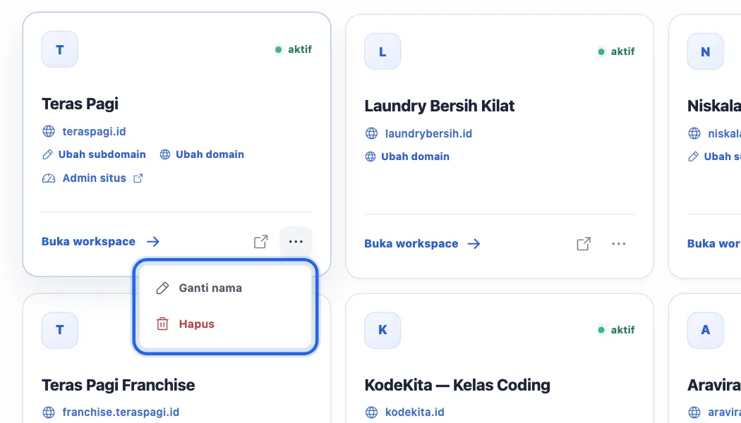Open the teraspagi.id domain link
This screenshot has height=423, width=741.
(x=94, y=131)
